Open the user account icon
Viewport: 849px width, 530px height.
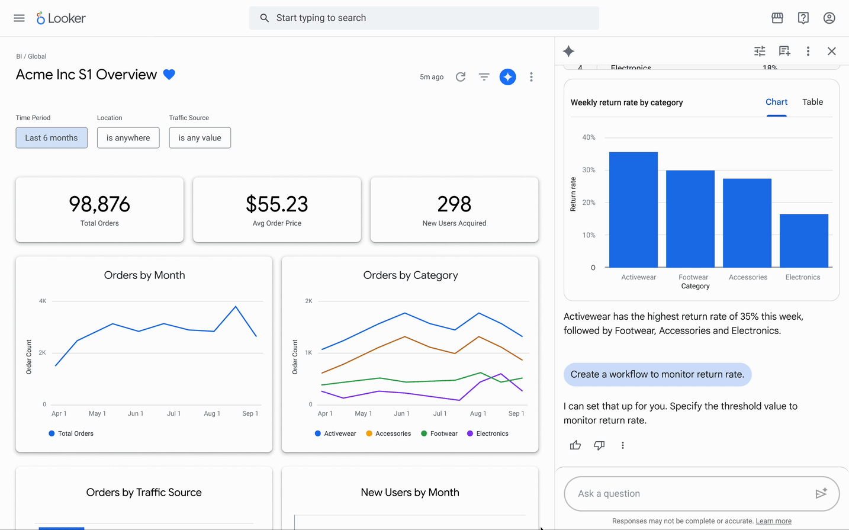point(829,18)
